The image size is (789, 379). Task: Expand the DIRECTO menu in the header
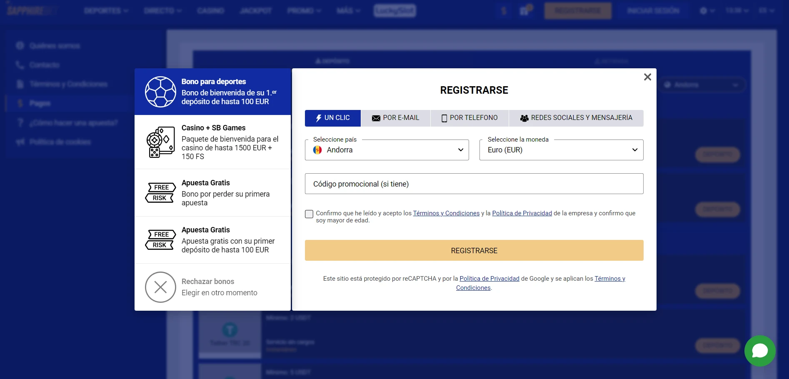(x=163, y=11)
